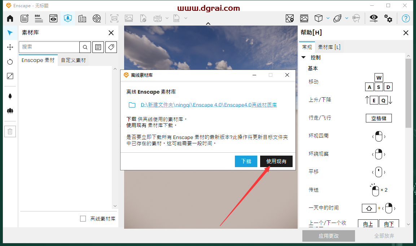Click the asset list scrollbar up arrow

tap(115, 69)
